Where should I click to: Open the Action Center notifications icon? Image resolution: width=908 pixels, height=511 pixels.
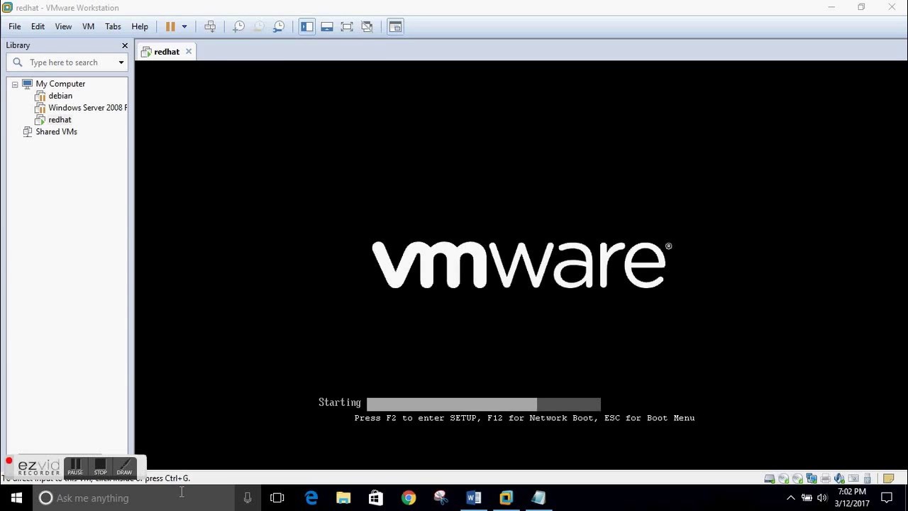887,498
